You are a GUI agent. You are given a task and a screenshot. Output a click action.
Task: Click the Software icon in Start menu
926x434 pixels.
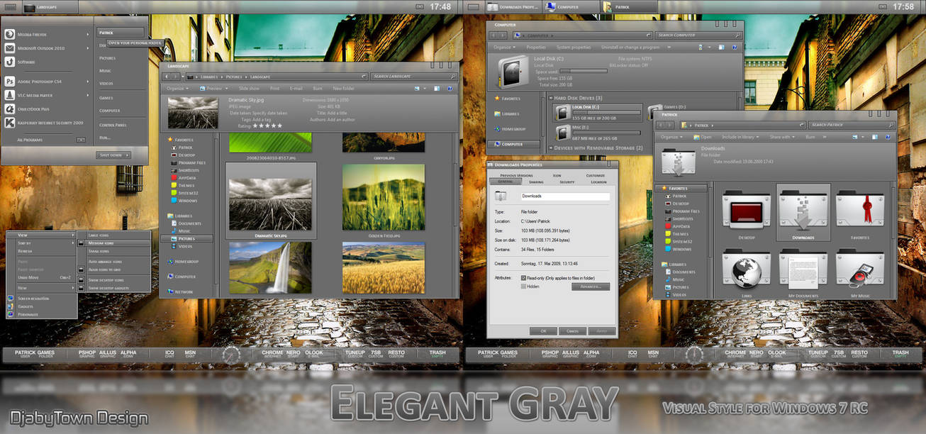click(10, 62)
